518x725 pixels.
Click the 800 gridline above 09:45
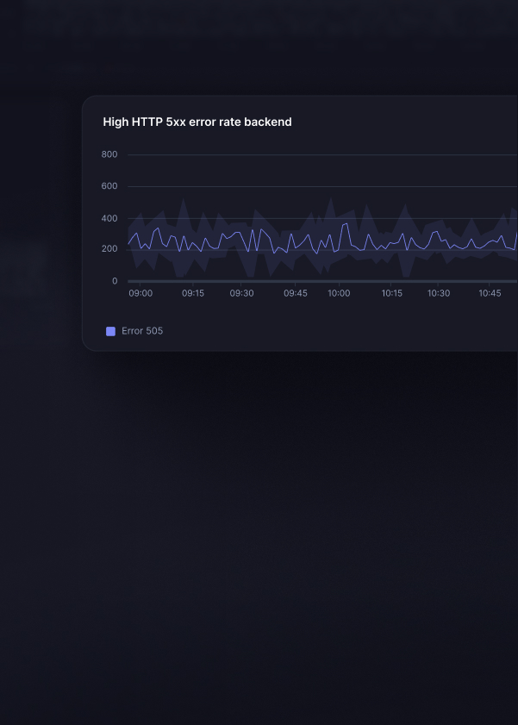[296, 155]
